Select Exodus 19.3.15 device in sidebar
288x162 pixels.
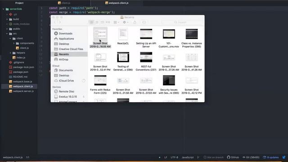(68, 97)
